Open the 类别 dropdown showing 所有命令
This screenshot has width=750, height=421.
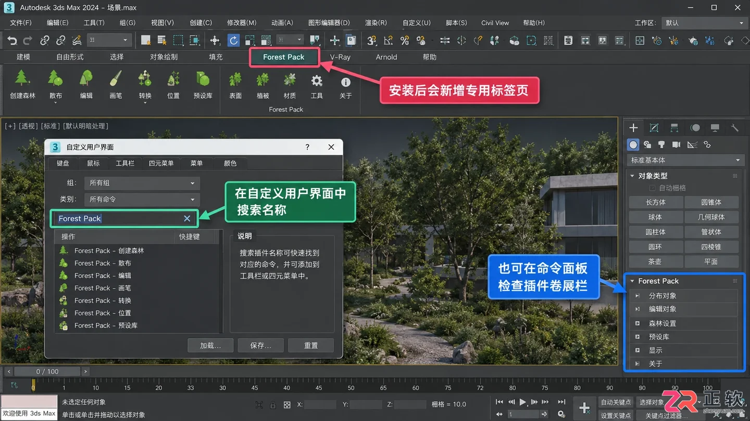pyautogui.click(x=142, y=199)
